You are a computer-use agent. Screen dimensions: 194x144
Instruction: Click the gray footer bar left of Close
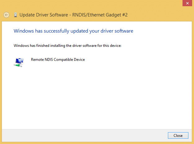click(84, 135)
